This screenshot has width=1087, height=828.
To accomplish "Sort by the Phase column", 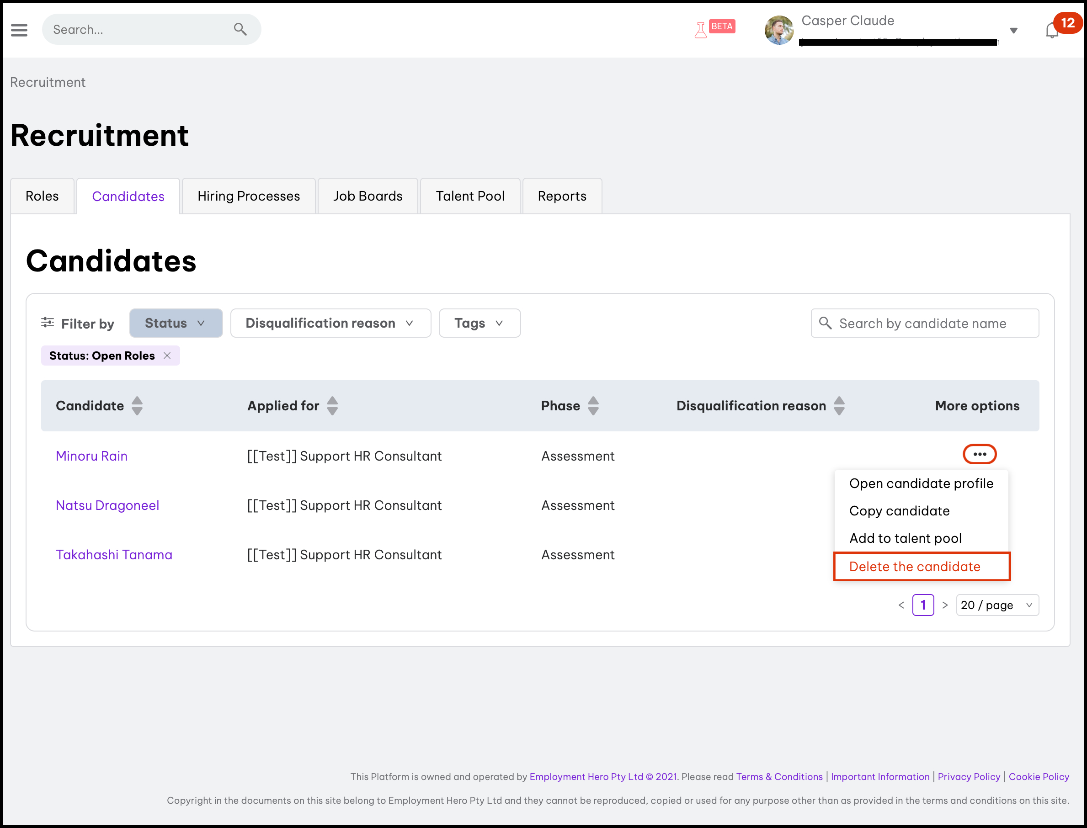I will pyautogui.click(x=593, y=406).
